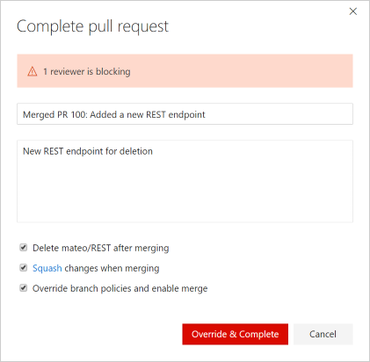Click 'Delete mateo/REST after merging' label
The height and width of the screenshot is (362, 370).
coord(101,248)
